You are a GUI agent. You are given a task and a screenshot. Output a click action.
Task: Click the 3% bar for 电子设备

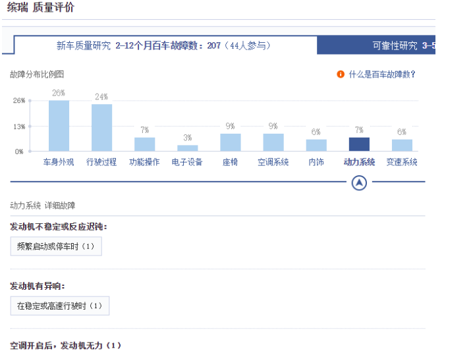click(187, 148)
